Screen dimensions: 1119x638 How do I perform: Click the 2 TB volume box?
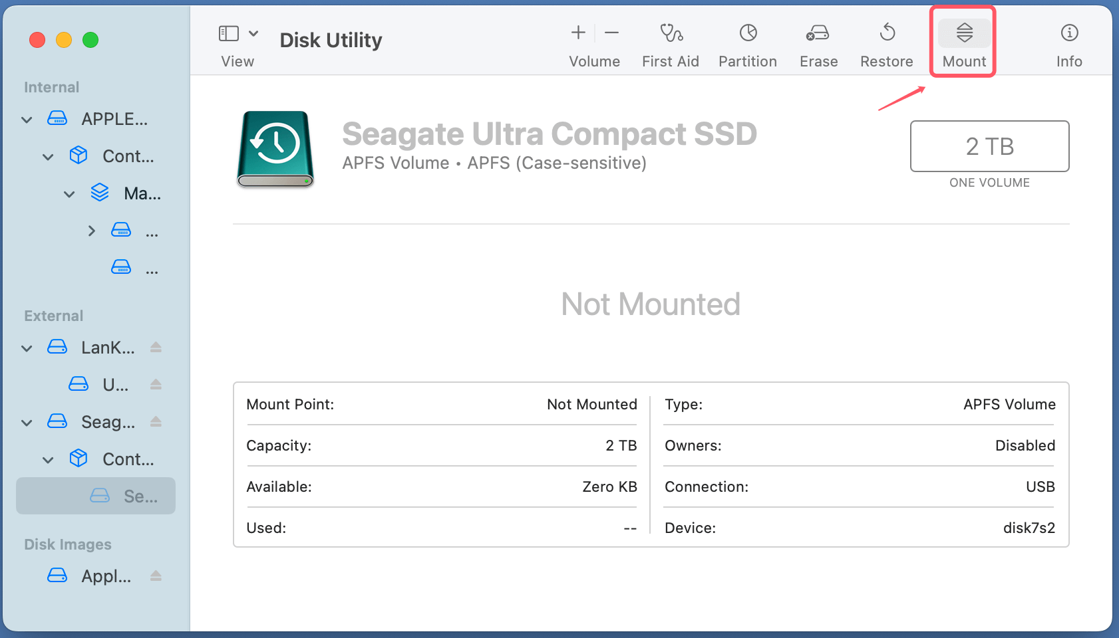[989, 146]
